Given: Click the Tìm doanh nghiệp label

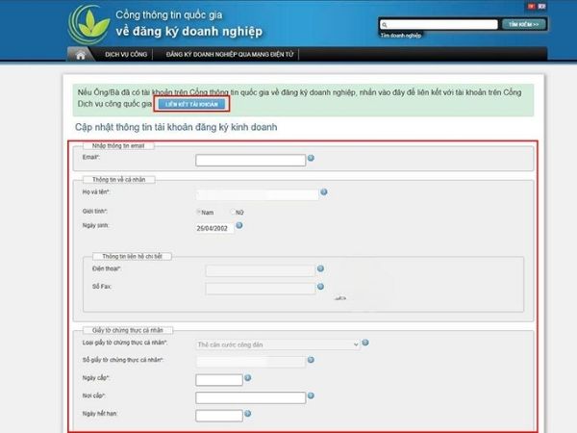Looking at the screenshot, I should [400, 36].
